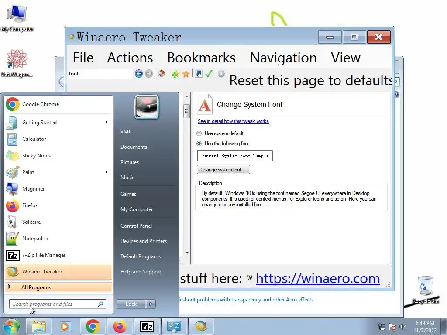Image resolution: width=447 pixels, height=335 pixels.
Task: Open Action Center flag tray icon
Action: pos(392,327)
